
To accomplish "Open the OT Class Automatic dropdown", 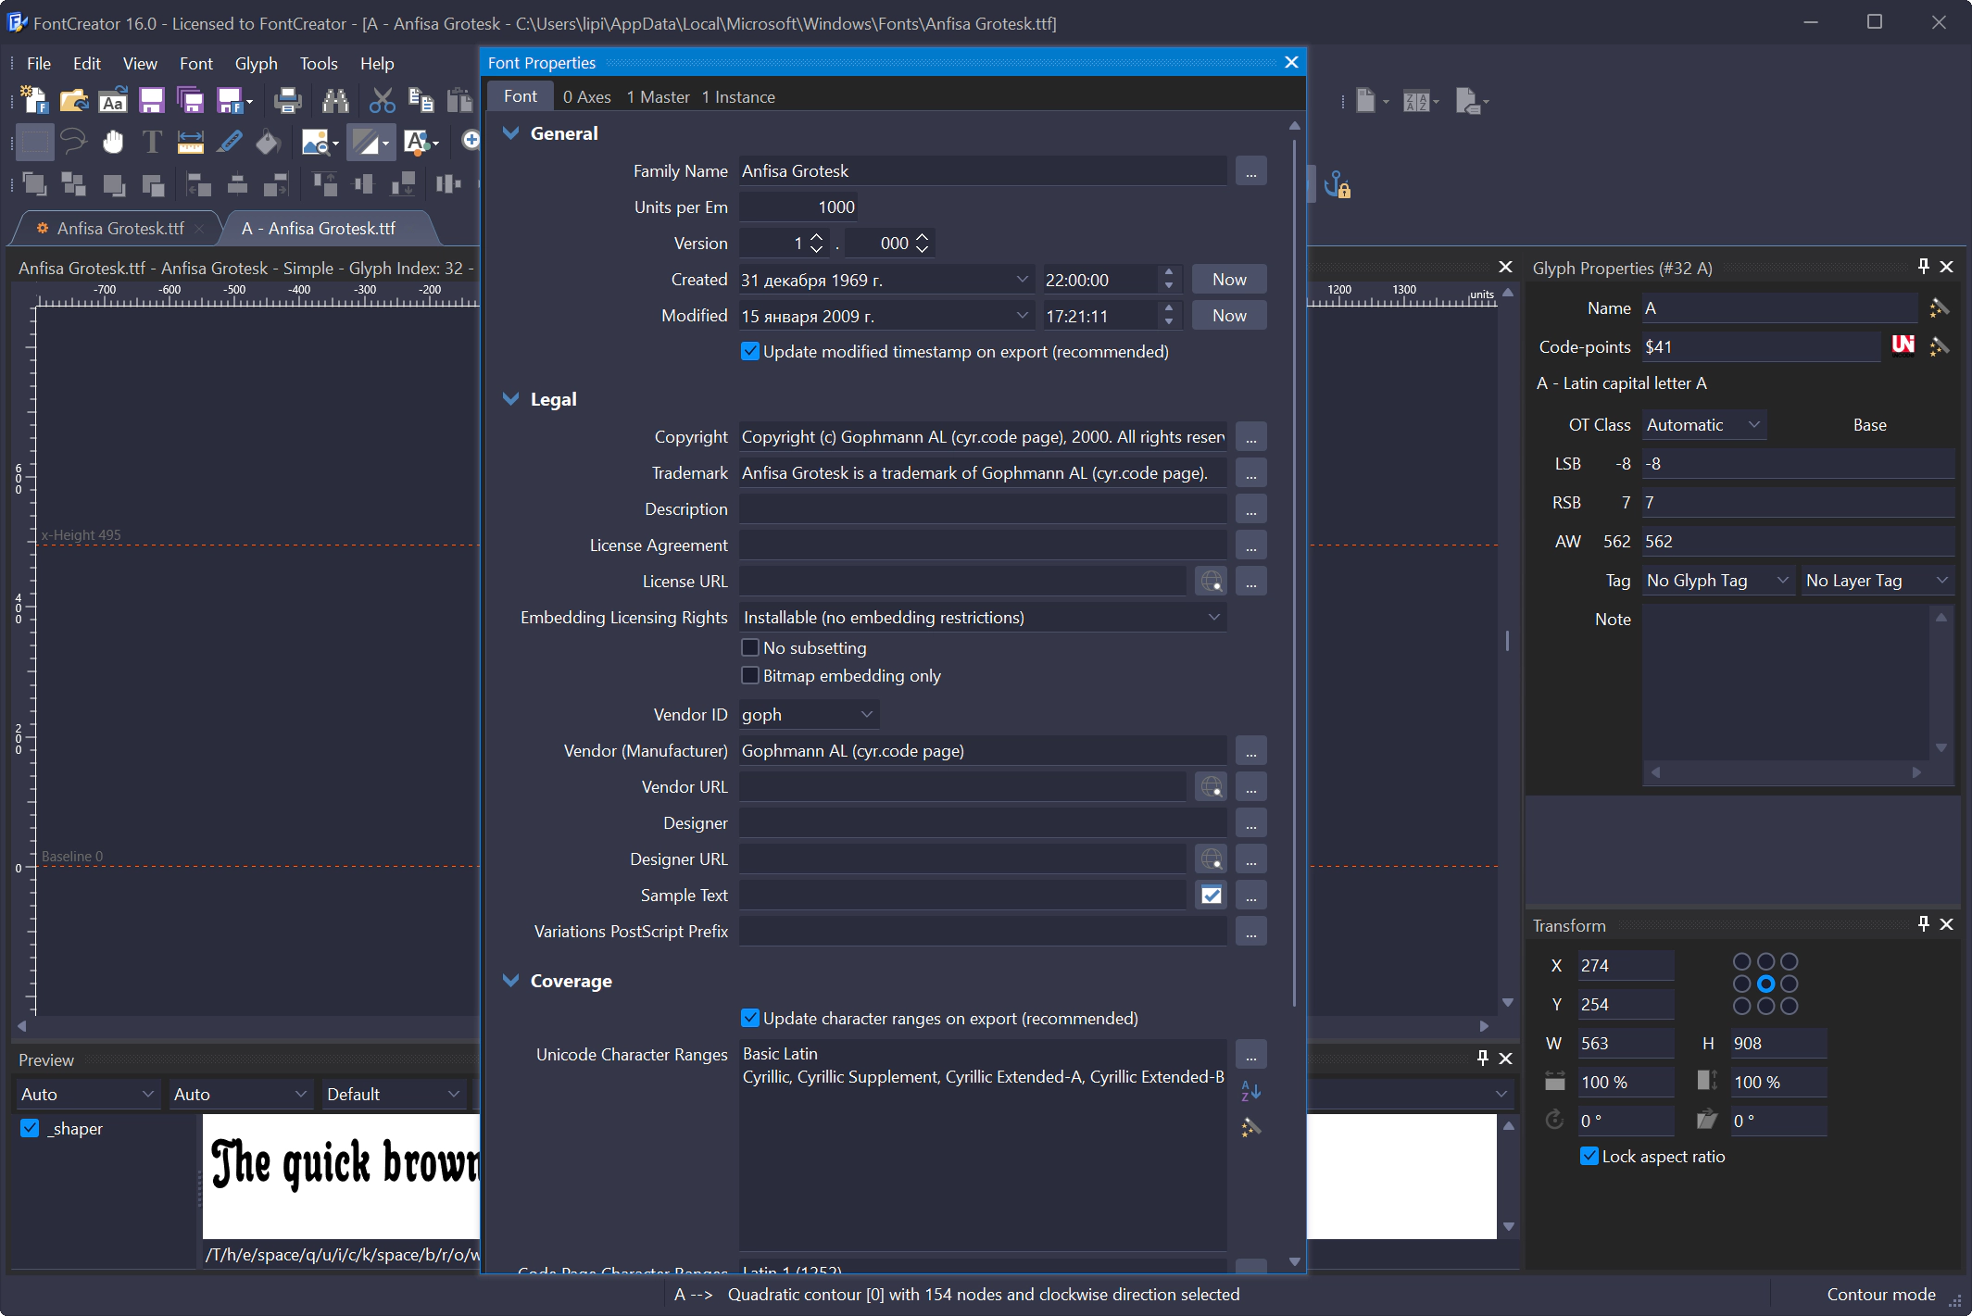I will [1704, 424].
